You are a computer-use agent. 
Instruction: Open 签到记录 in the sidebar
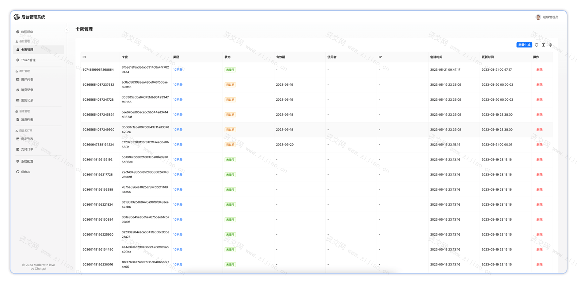[x=38, y=100]
